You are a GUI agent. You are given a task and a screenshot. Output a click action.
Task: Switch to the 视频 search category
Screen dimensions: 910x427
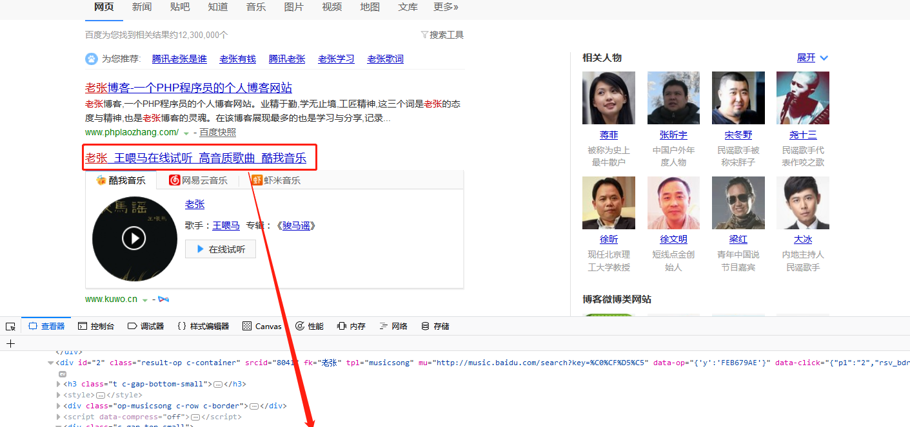331,7
